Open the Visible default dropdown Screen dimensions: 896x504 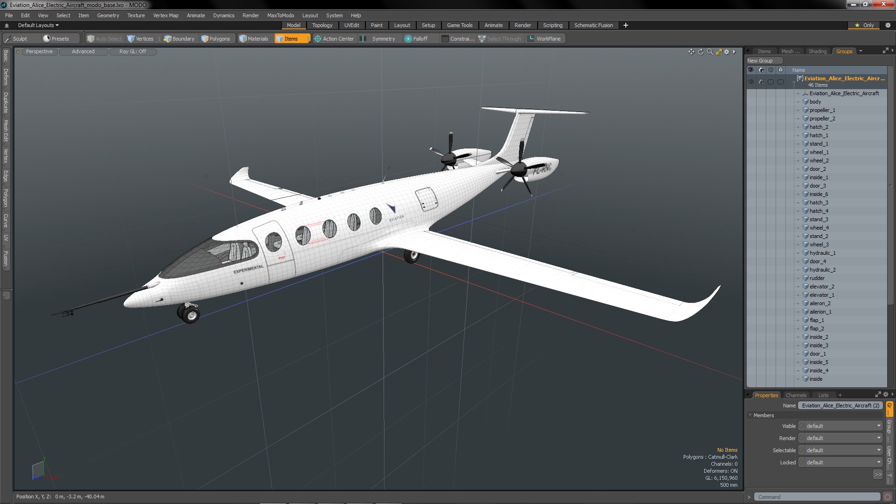click(x=840, y=426)
